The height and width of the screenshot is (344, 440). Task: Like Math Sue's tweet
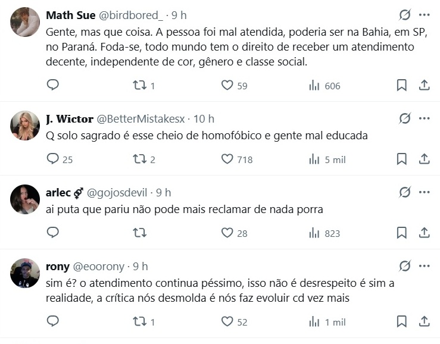click(227, 85)
